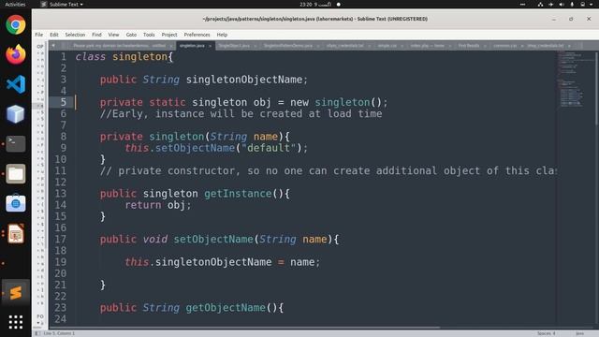Click 'private singleton(String name)' on line 8
The width and height of the screenshot is (599, 337).
(x=192, y=137)
